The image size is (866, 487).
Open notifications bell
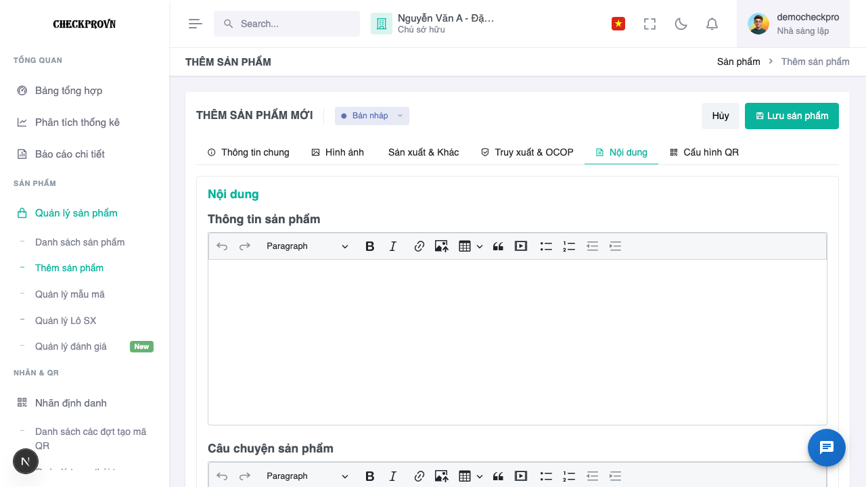[712, 24]
